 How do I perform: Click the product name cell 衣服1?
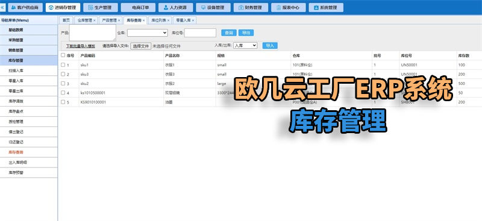coord(170,65)
